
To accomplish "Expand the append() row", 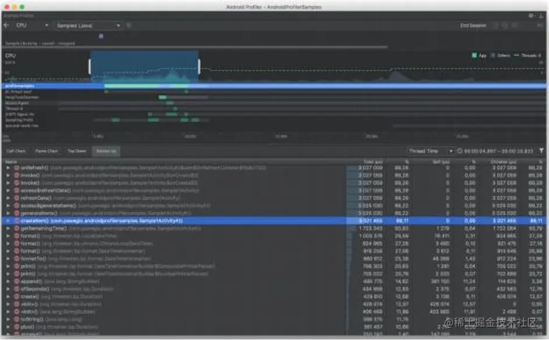I will click(x=8, y=281).
